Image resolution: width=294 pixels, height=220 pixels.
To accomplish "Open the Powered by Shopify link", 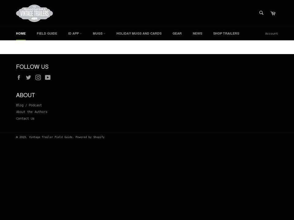I will [90, 137].
